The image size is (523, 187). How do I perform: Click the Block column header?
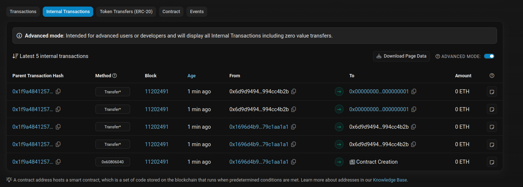coord(151,76)
